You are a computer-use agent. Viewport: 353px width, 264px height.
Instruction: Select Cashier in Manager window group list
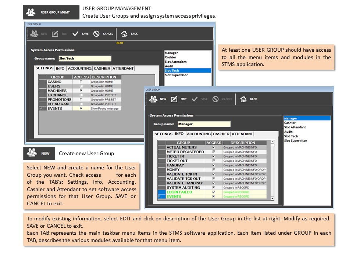tap(290, 123)
